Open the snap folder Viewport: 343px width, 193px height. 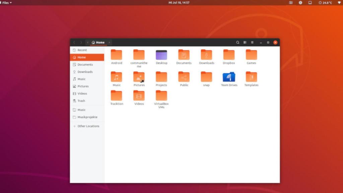(206, 78)
